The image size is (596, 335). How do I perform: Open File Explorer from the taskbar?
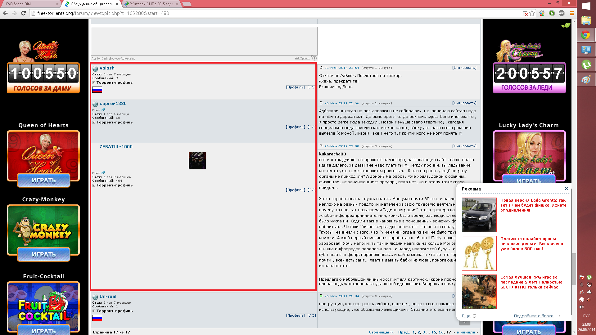[x=586, y=20]
